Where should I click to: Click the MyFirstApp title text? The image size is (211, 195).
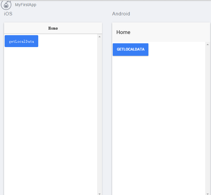click(26, 5)
